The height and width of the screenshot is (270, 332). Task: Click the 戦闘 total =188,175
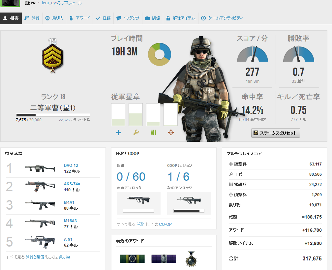coord(312,217)
